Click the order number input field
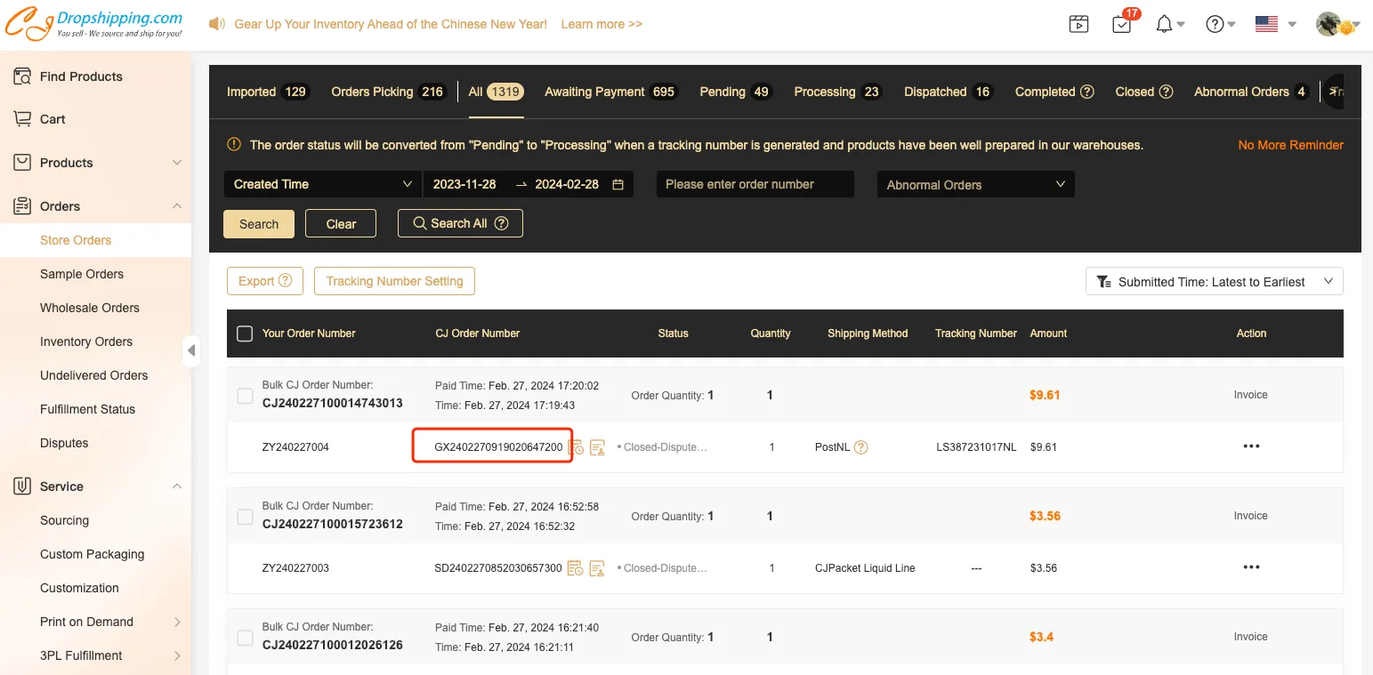The width and height of the screenshot is (1373, 675). (755, 184)
